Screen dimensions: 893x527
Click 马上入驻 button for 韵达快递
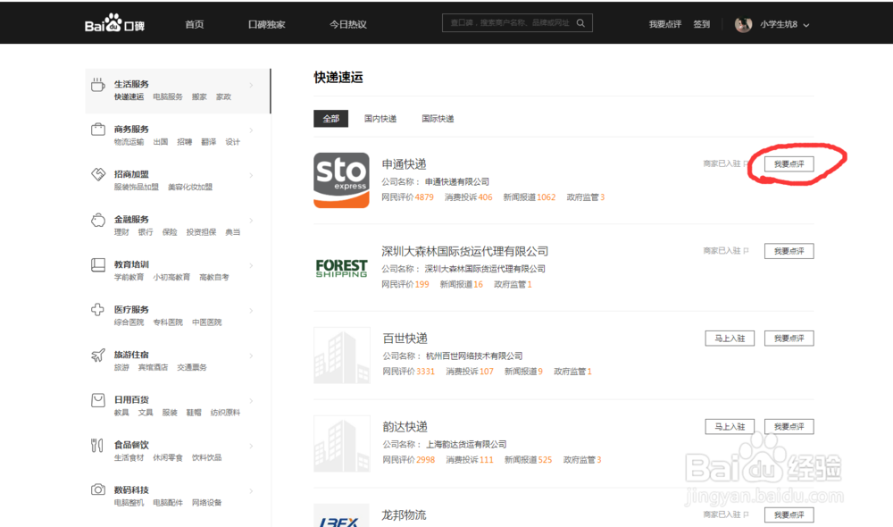(730, 427)
